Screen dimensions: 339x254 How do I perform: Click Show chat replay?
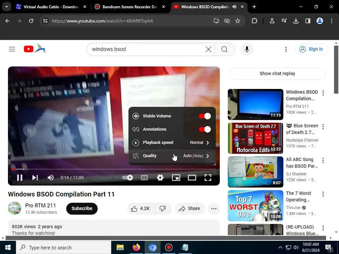[x=277, y=74]
